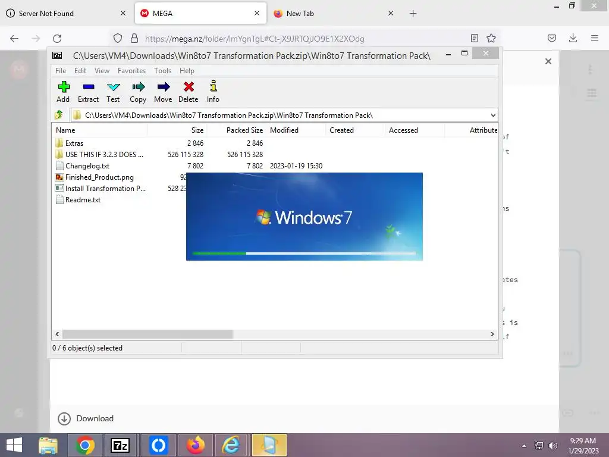Open Google Chrome from taskbar
The width and height of the screenshot is (609, 457).
click(85, 445)
